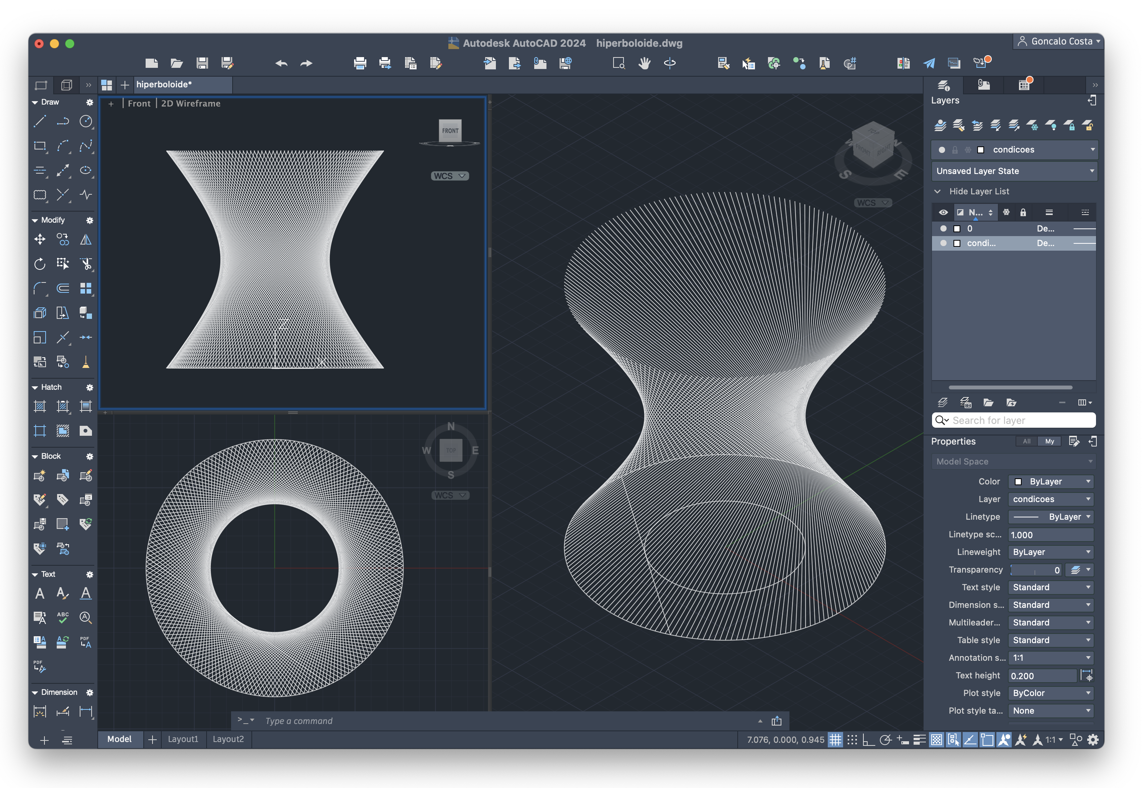The image size is (1142, 788).
Task: Select the Polyline tool
Action: pos(63,121)
